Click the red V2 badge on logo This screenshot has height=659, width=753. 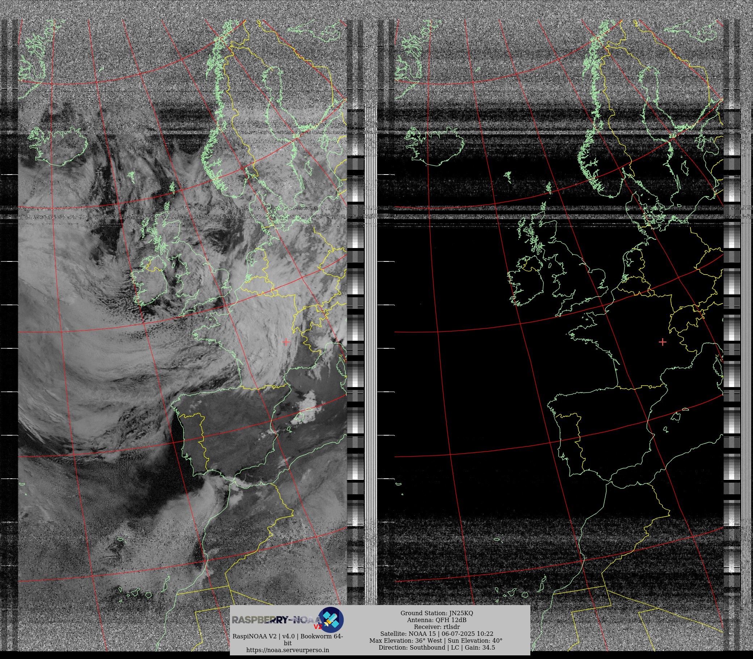coord(318,627)
